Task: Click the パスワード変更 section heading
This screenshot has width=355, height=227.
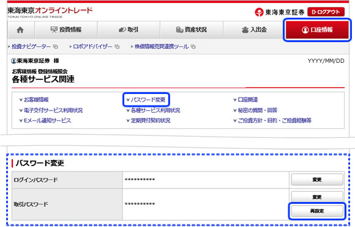Action: [40, 163]
